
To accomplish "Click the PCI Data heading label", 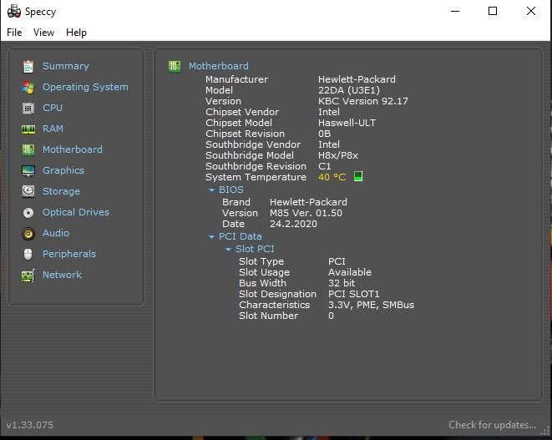I will (x=241, y=236).
